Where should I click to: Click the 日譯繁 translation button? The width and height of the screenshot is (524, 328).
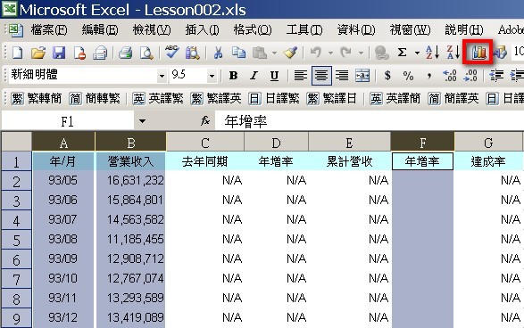click(274, 98)
